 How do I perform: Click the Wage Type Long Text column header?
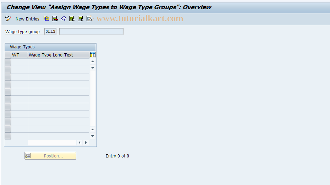tap(59, 55)
